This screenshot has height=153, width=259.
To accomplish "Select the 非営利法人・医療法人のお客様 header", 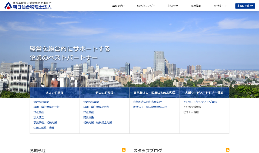I will [154, 93].
